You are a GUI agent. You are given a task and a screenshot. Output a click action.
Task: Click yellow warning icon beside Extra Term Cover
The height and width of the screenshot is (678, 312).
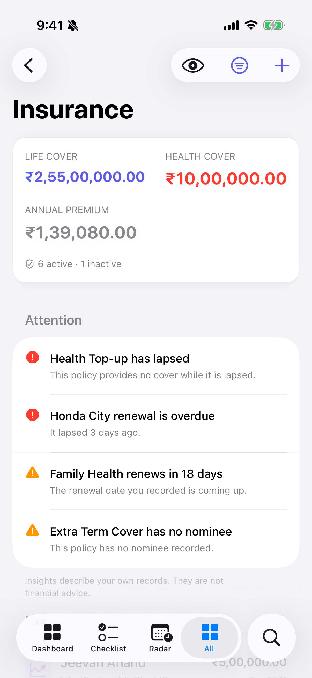pyautogui.click(x=33, y=530)
